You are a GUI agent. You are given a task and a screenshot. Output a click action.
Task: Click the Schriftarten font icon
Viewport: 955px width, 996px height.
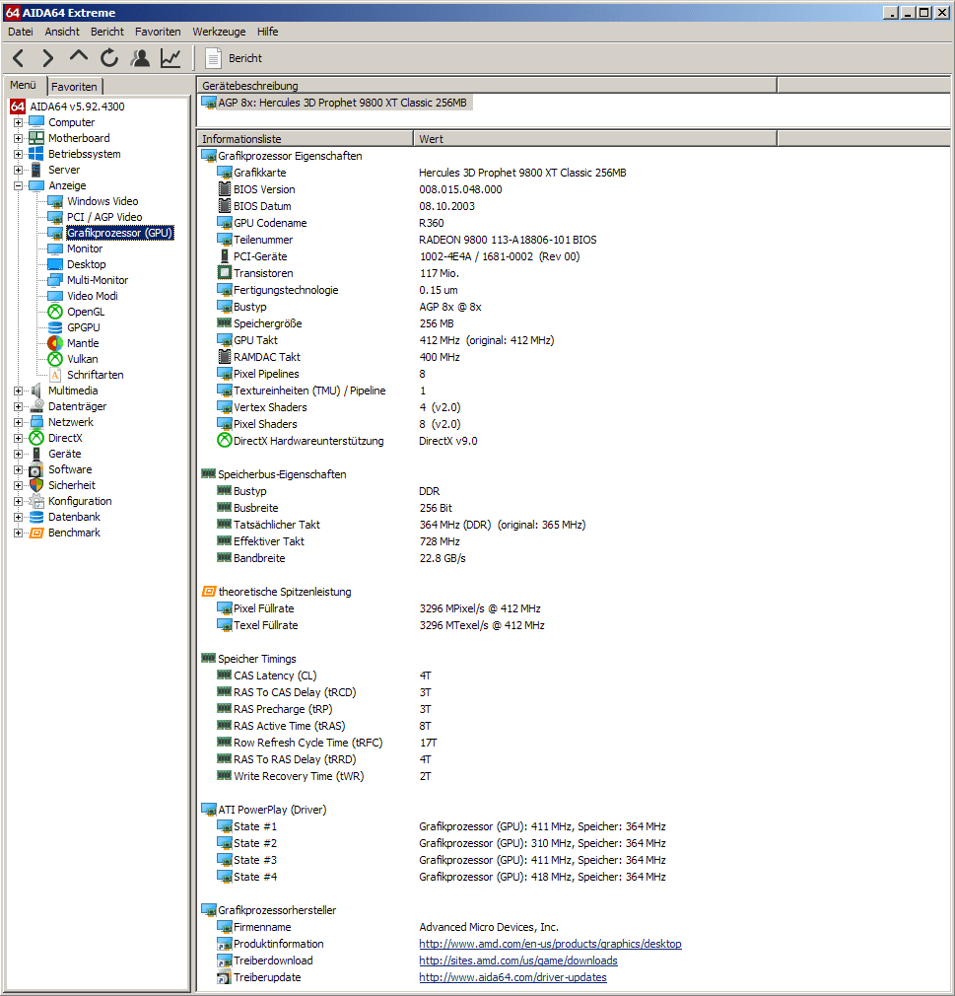[x=55, y=375]
